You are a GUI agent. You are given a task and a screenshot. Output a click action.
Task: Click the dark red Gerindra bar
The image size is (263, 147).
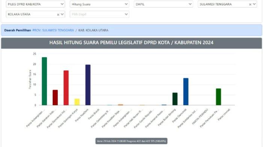(x=55, y=98)
